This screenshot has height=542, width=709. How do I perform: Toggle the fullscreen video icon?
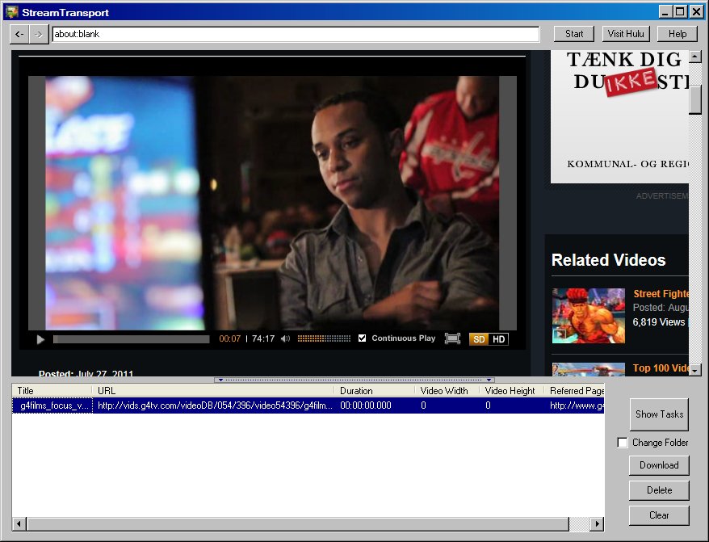(x=452, y=338)
